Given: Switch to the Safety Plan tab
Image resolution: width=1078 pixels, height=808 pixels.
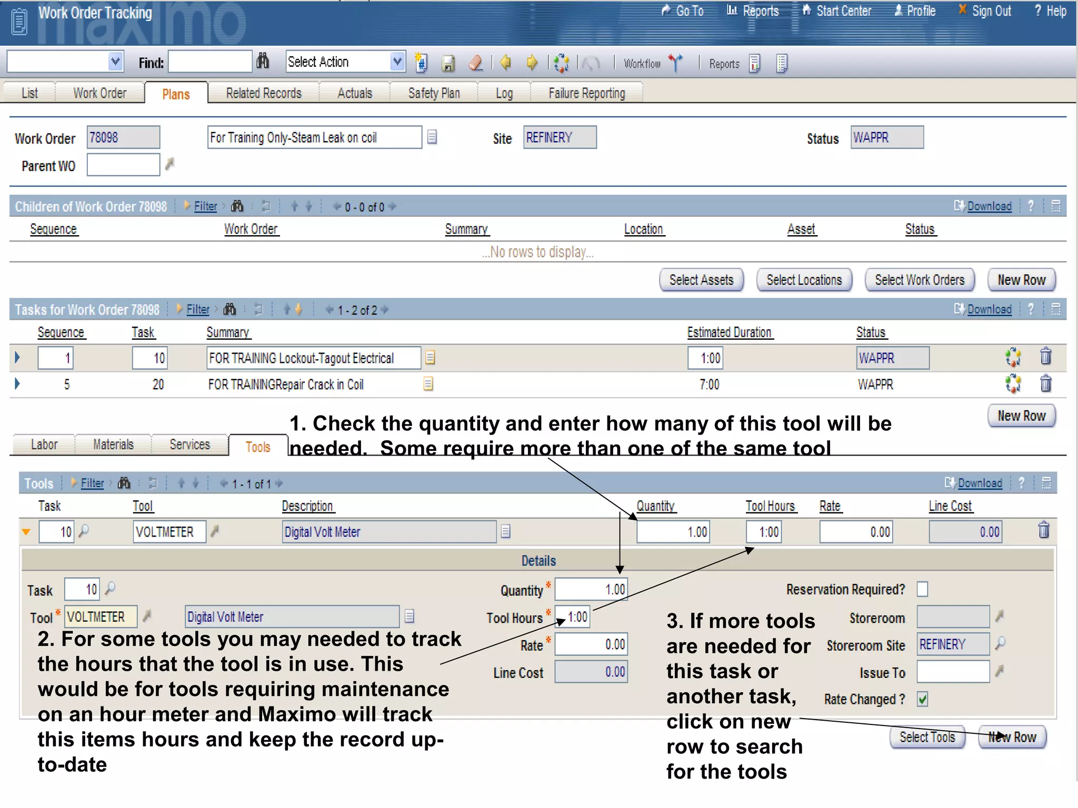Looking at the screenshot, I should (x=434, y=93).
